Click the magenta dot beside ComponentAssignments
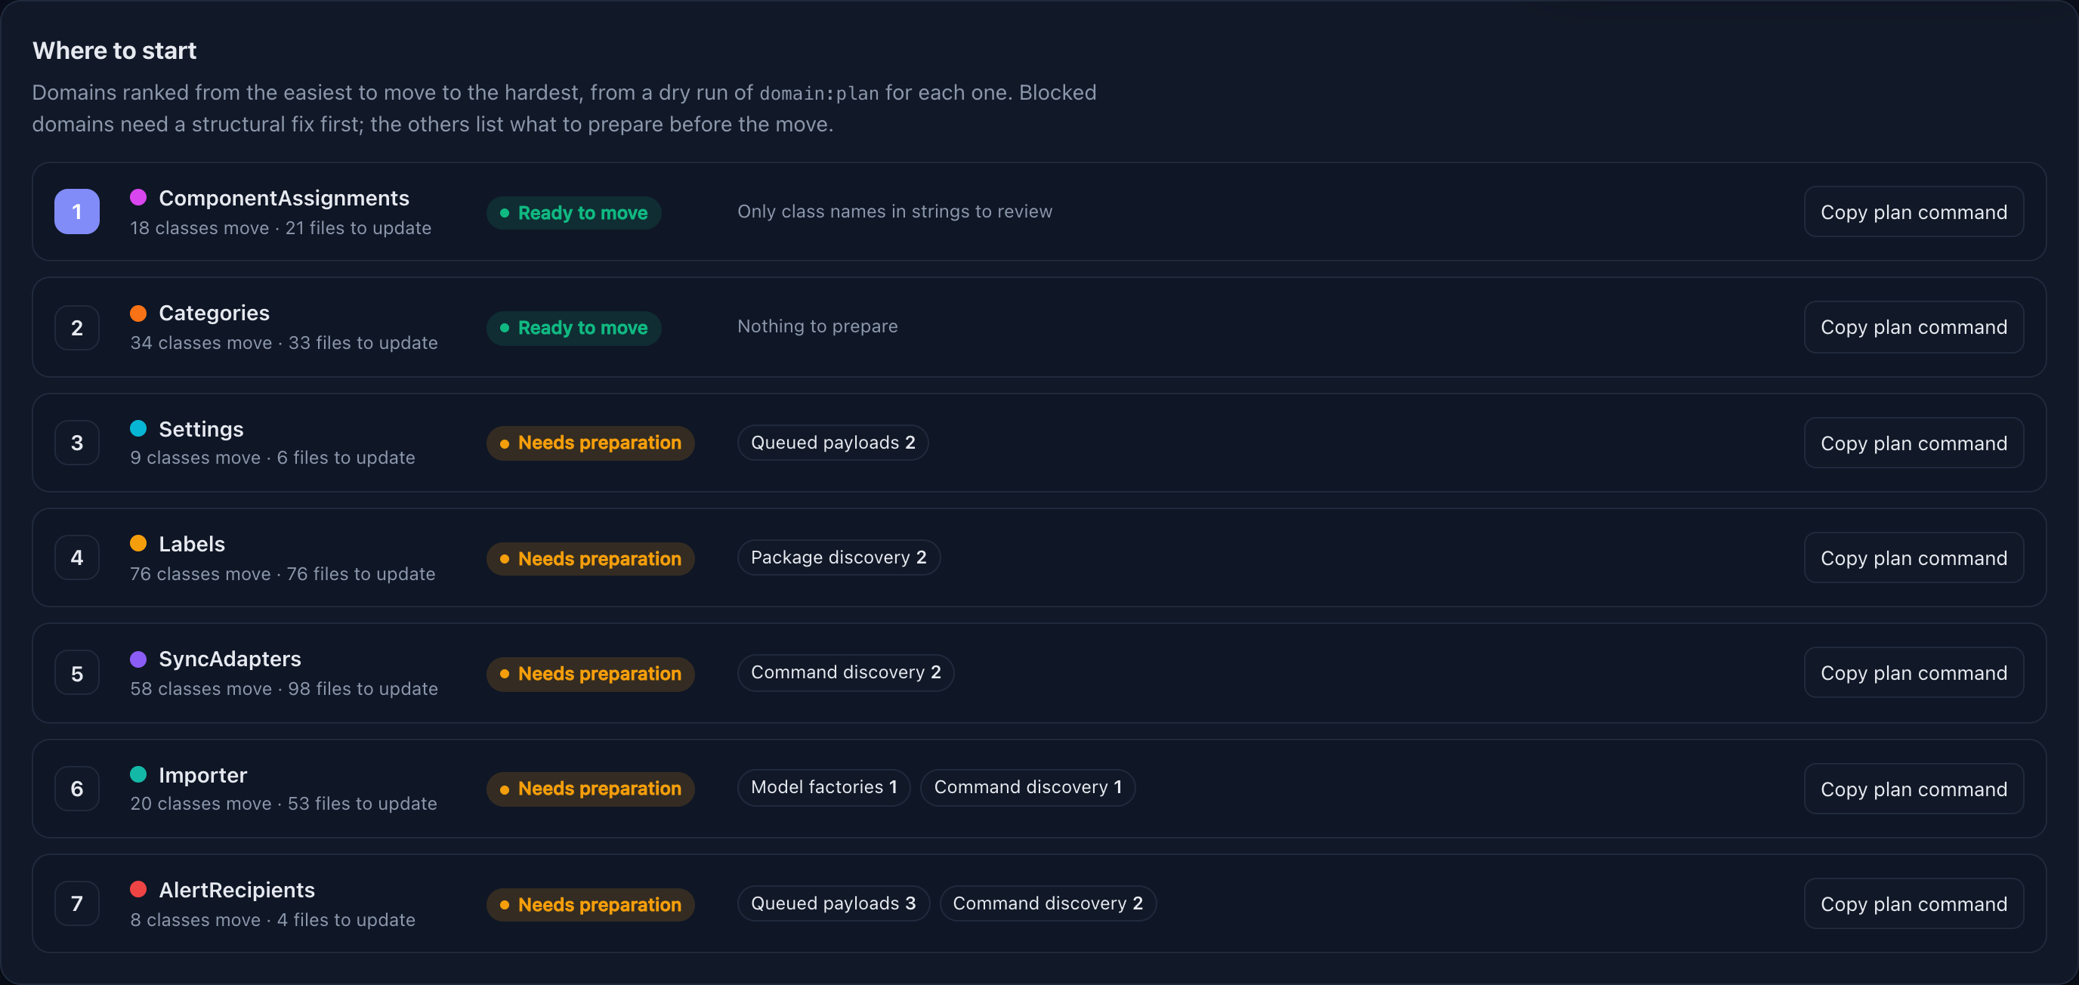This screenshot has height=985, width=2079. click(138, 198)
